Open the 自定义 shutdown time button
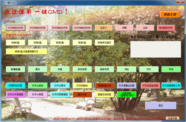186x122 pixels. (x=104, y=28)
